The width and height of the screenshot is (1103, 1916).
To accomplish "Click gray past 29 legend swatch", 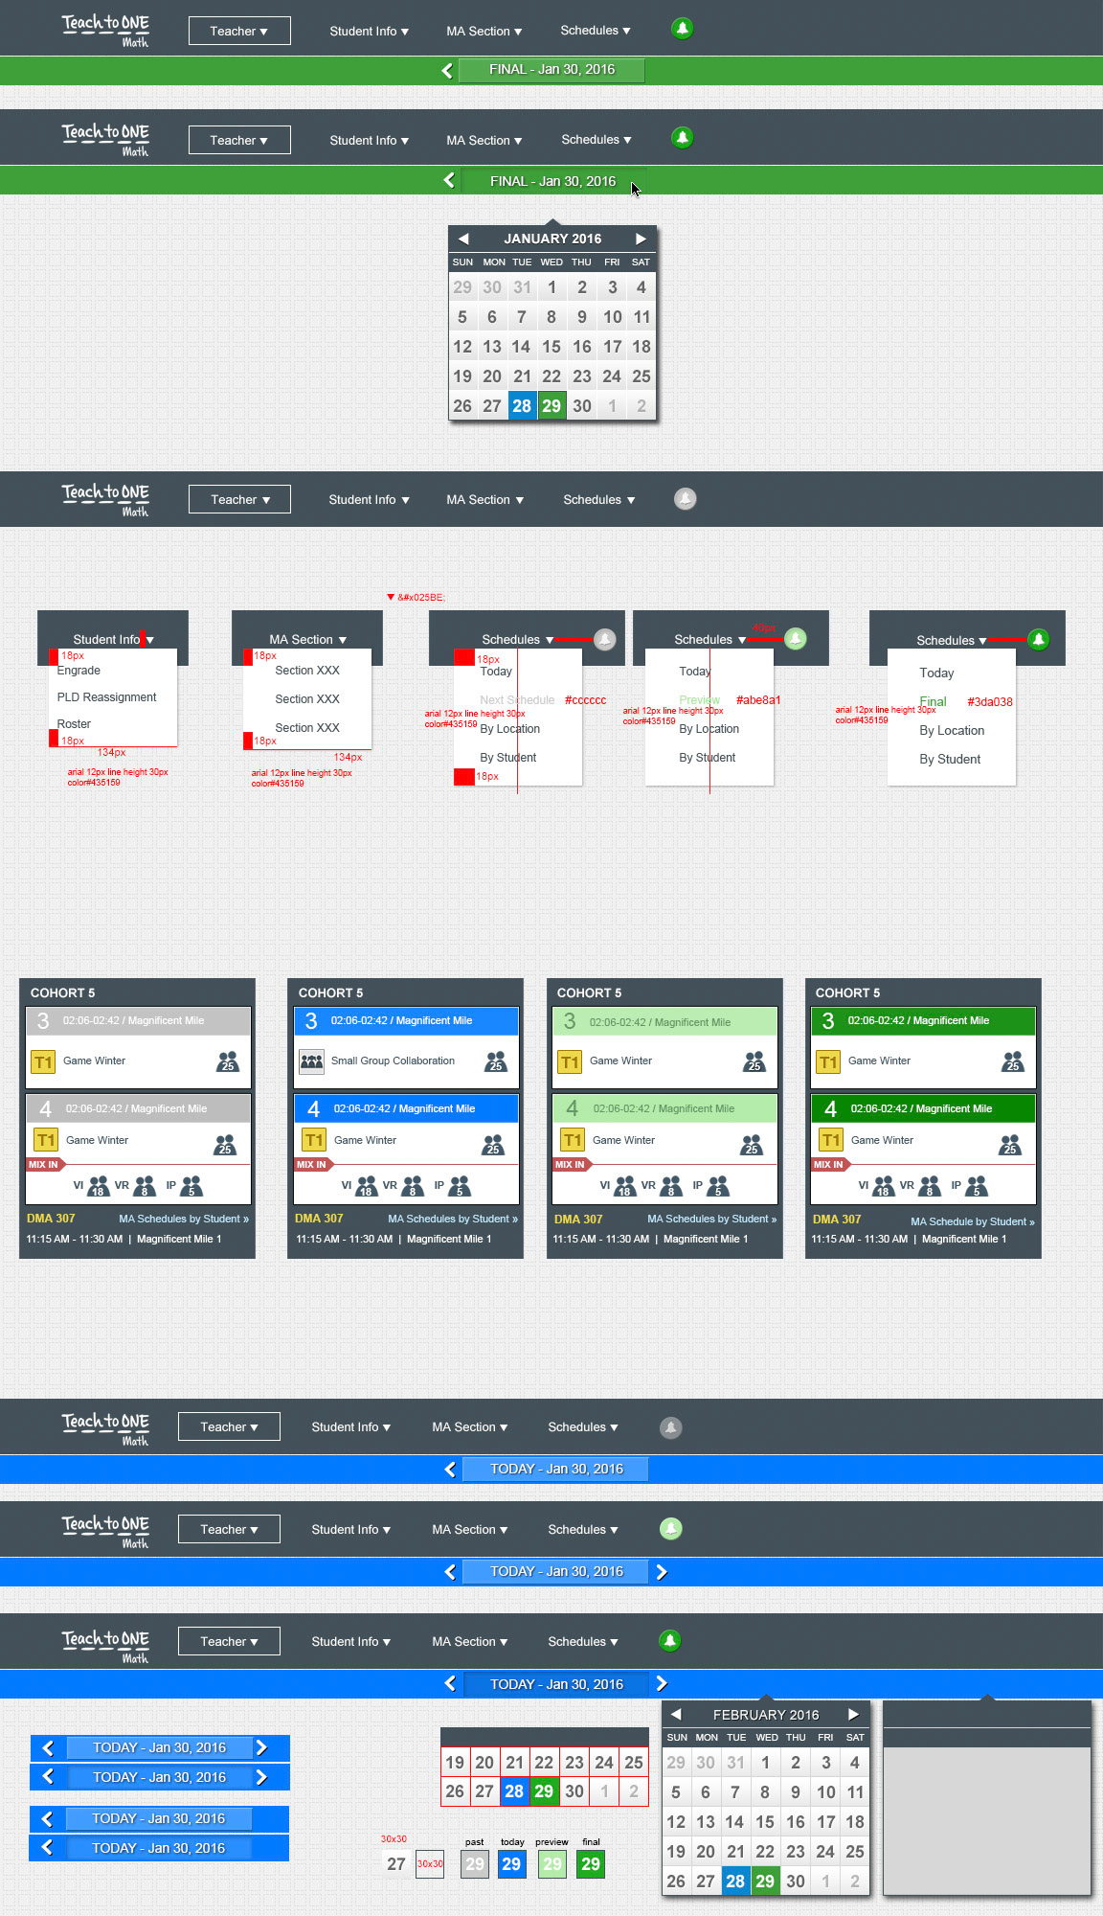I will 475,1864.
